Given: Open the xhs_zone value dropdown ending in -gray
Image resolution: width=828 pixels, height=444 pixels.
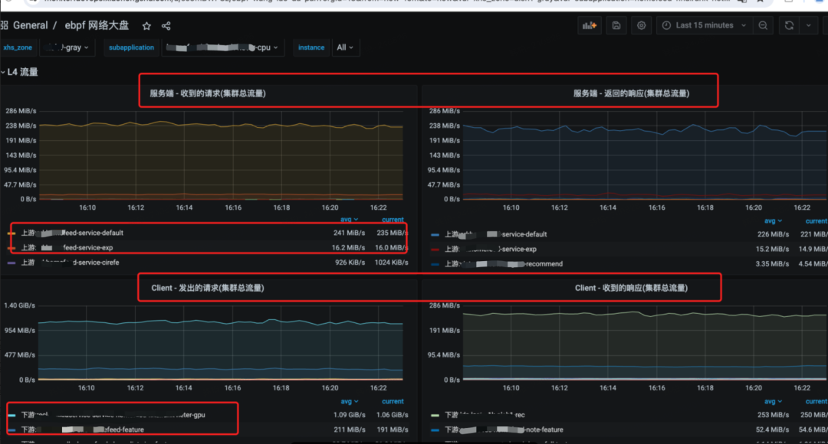Looking at the screenshot, I should click(67, 47).
